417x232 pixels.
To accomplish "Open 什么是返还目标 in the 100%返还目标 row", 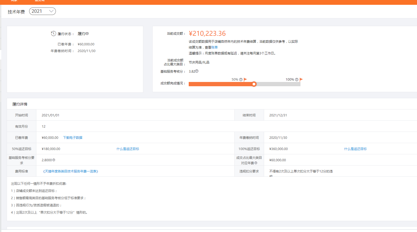I will click(x=355, y=149).
